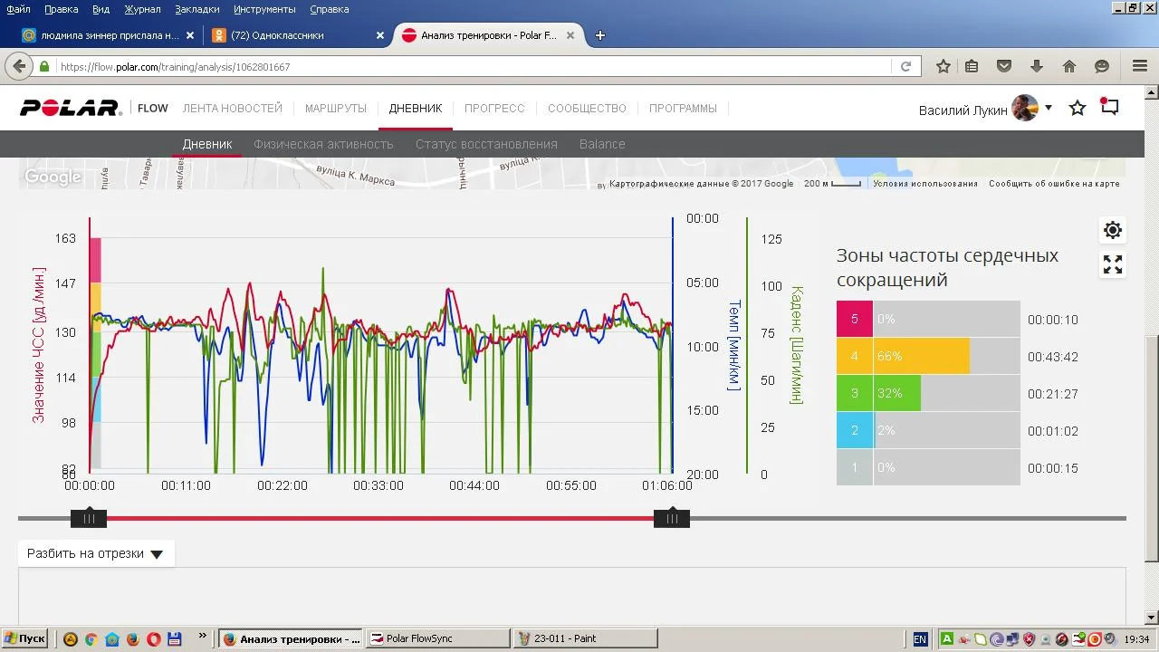
Task: Select the Физическая активность sub-tab
Action: 323,144
